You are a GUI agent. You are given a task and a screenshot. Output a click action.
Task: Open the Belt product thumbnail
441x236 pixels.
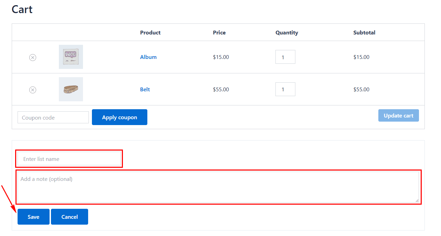(x=71, y=89)
